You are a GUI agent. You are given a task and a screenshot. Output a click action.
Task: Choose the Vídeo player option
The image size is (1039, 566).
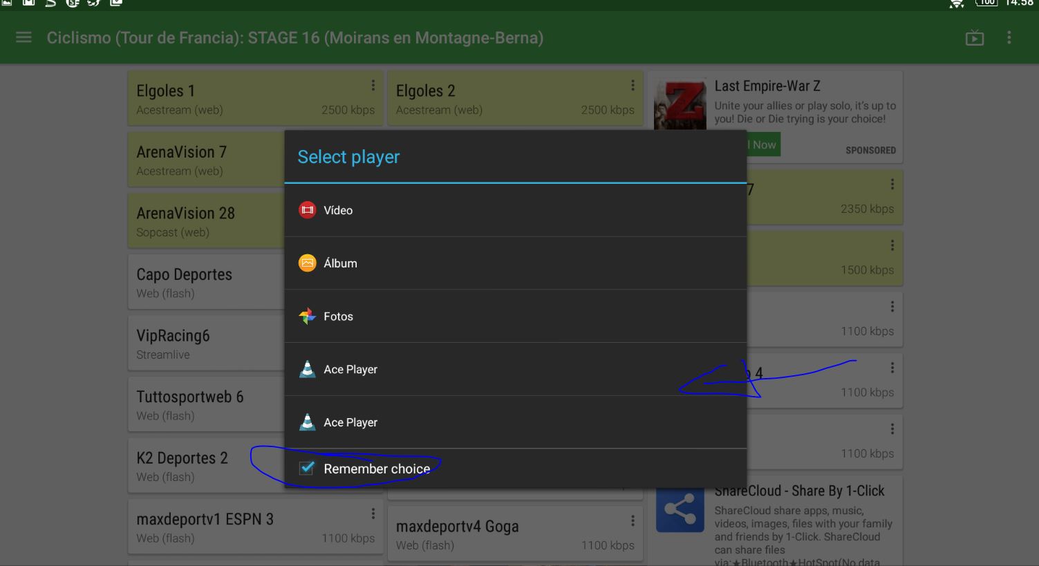click(516, 210)
